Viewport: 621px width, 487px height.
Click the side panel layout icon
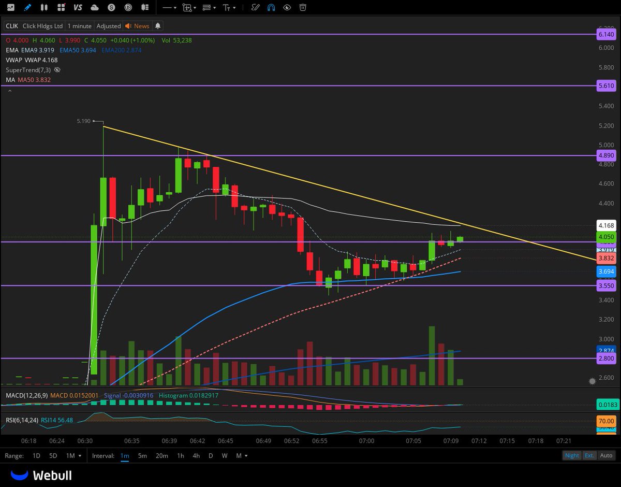145,8
